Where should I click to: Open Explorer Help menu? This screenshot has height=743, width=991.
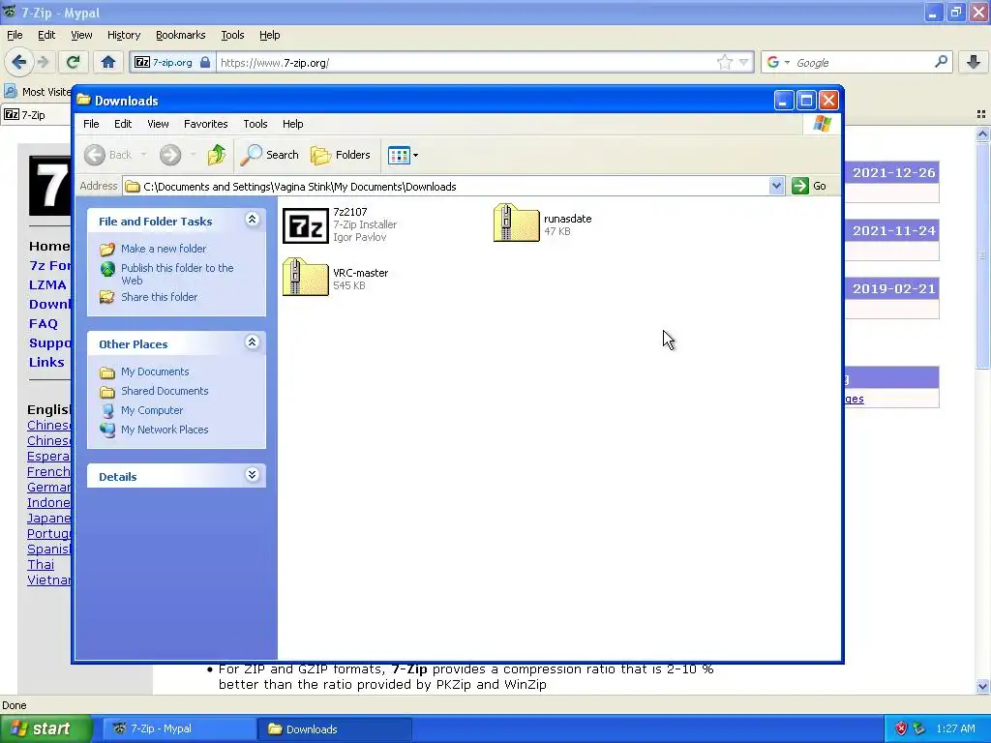point(292,124)
